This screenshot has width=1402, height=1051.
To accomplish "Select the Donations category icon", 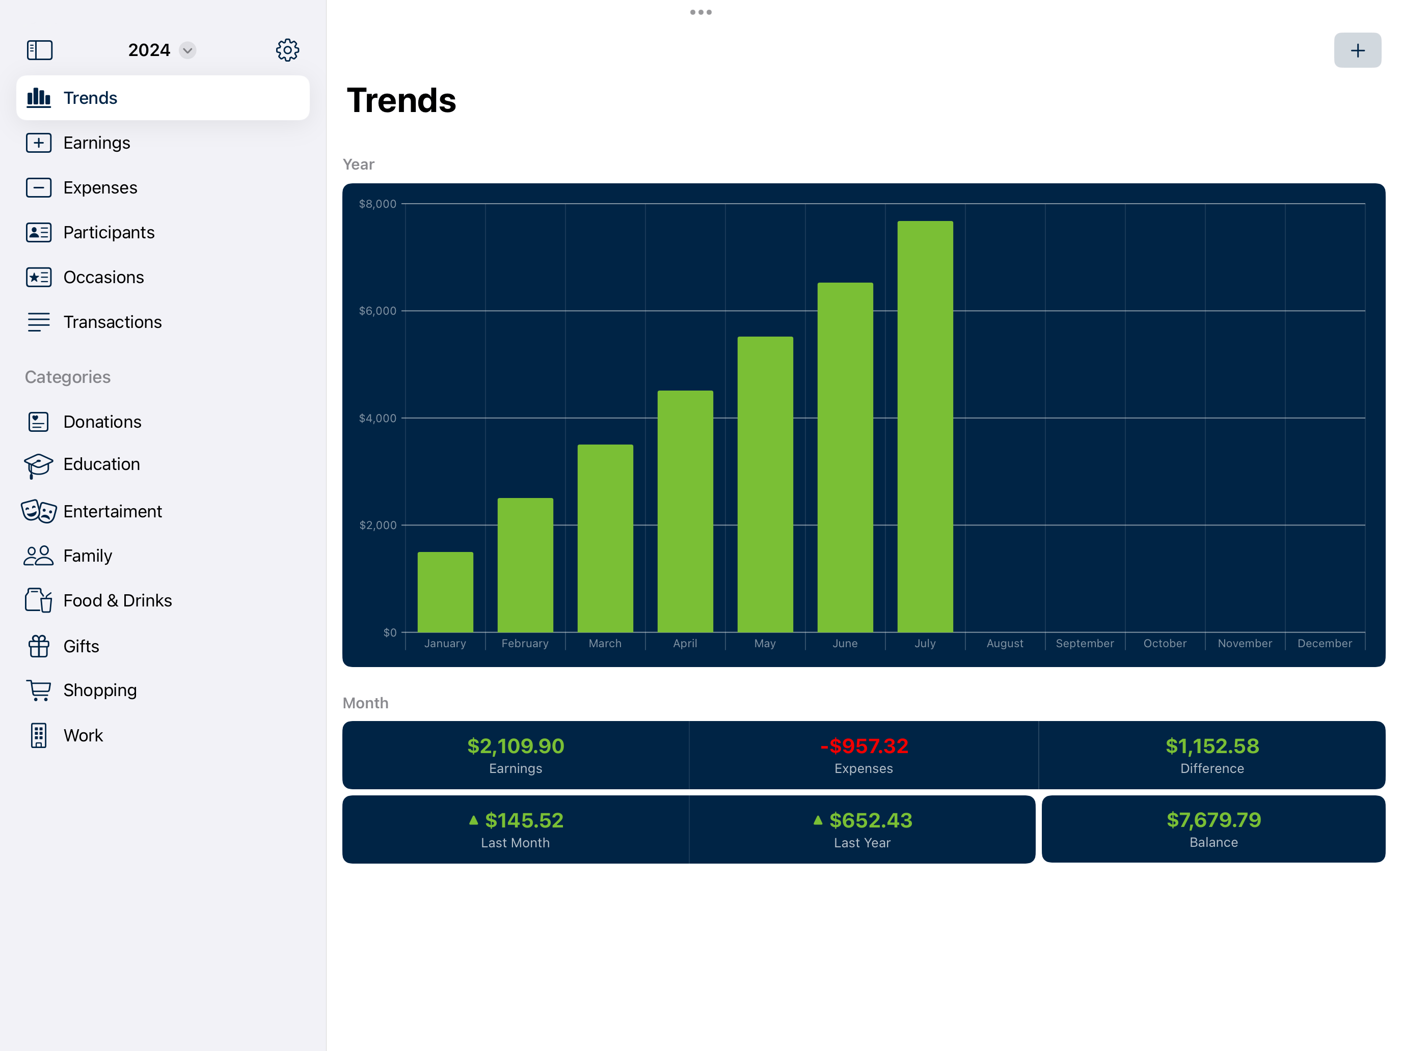I will (x=39, y=422).
